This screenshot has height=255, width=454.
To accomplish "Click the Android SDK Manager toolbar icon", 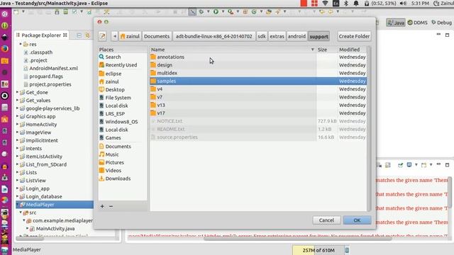I will pos(57,12).
